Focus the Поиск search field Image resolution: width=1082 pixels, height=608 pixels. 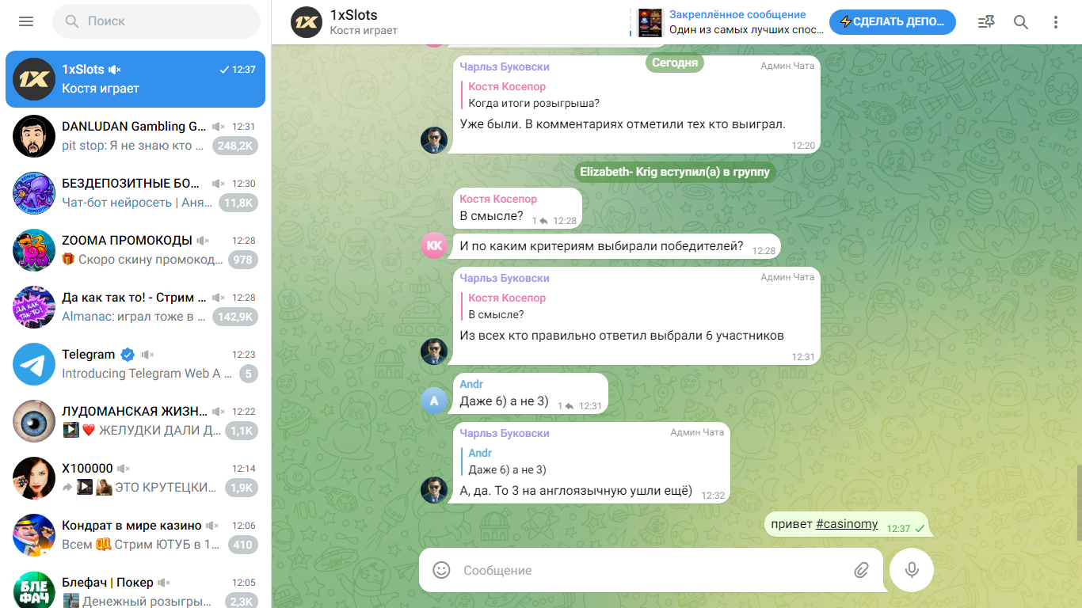[x=156, y=21]
